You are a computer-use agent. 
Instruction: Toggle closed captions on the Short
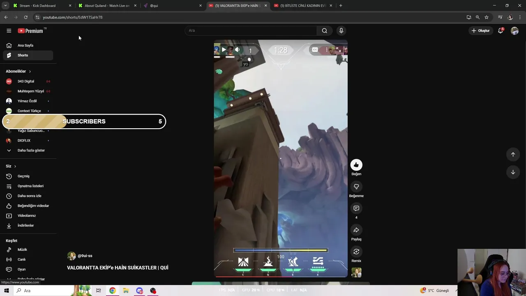(315, 50)
